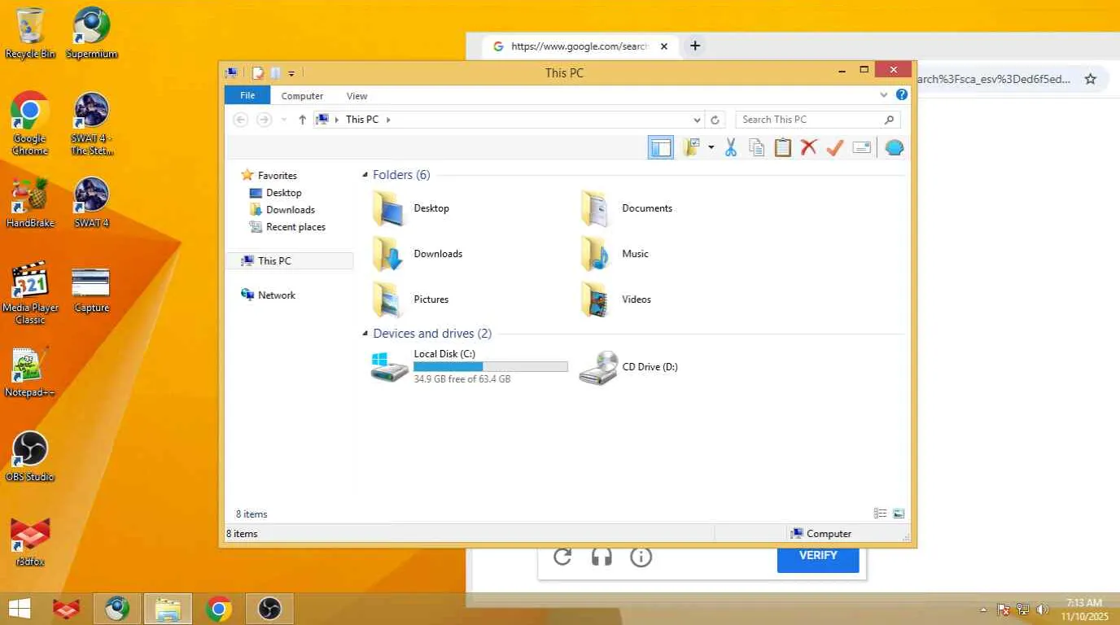Expand the ribbon with the chevron
This screenshot has height=625, width=1120.
pos(884,95)
